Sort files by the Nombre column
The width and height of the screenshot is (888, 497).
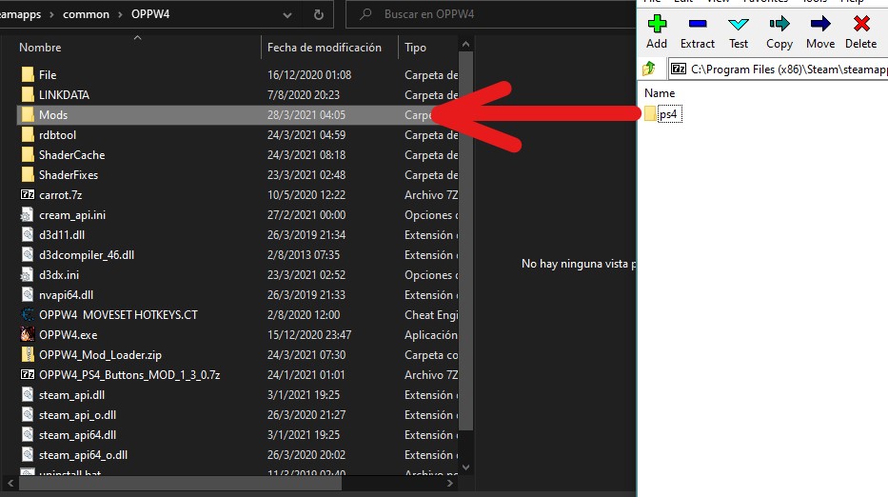(40, 48)
